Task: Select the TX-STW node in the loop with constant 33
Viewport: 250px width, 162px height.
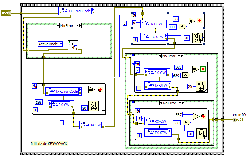Action: point(154,37)
